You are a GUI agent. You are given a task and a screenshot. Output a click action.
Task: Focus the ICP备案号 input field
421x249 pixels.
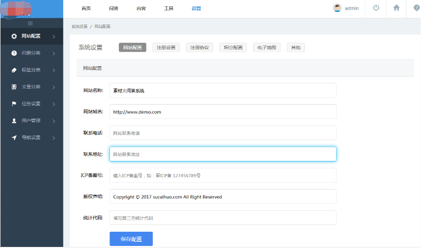tap(223, 175)
